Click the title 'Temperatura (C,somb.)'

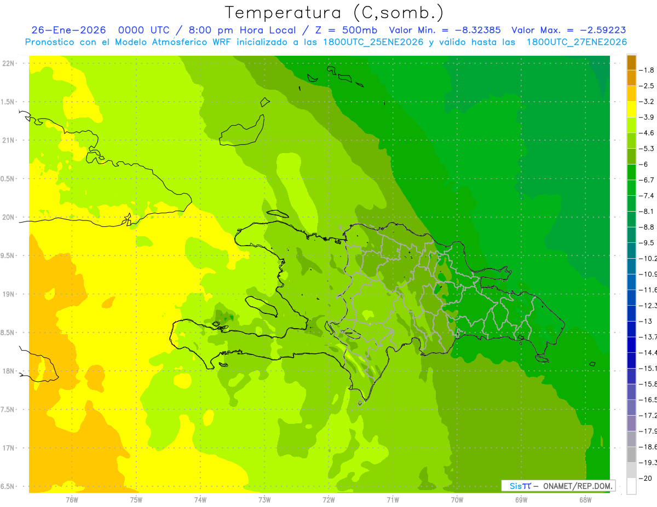click(x=334, y=13)
